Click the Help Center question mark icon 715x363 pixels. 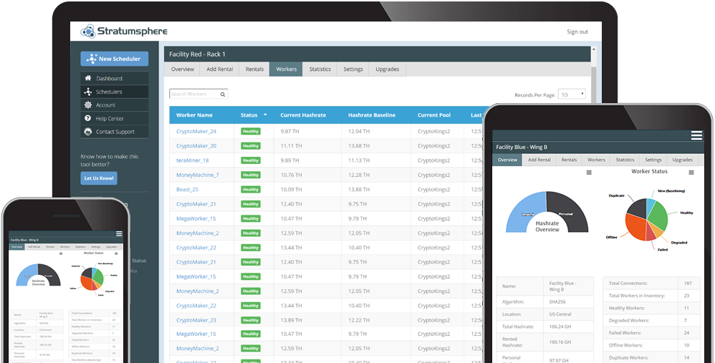tap(88, 118)
